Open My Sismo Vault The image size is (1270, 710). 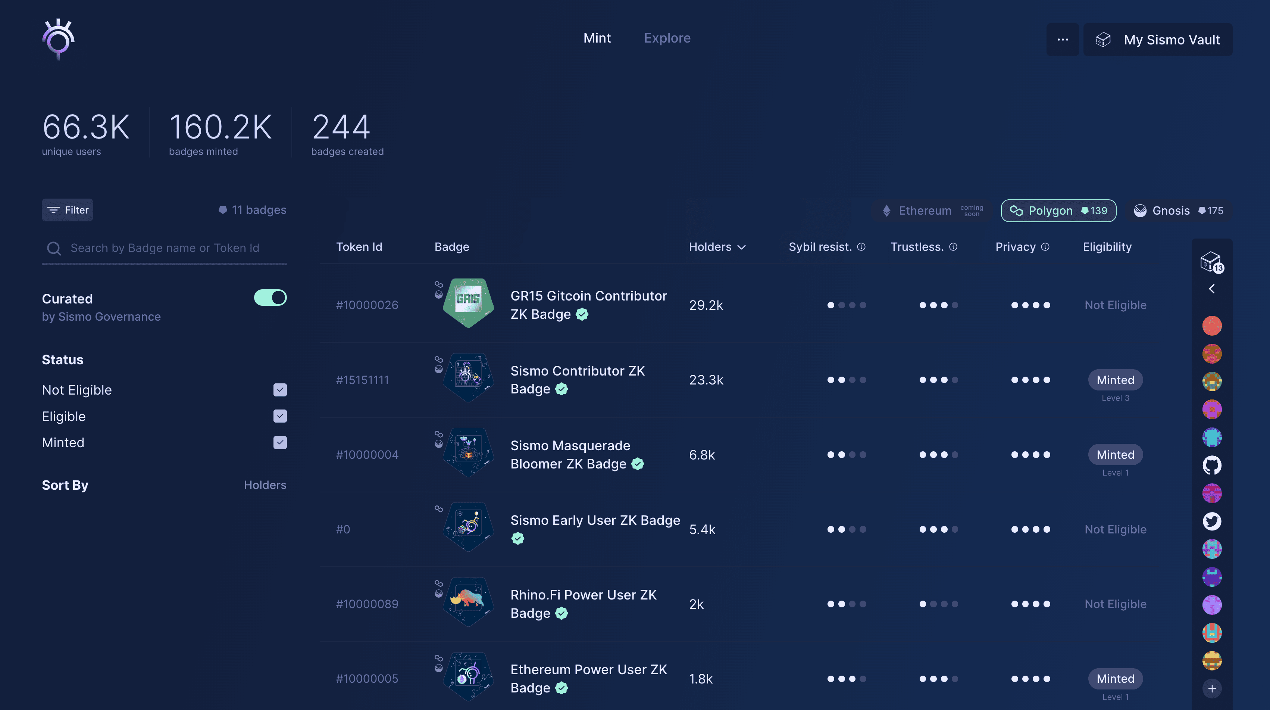[1157, 40]
